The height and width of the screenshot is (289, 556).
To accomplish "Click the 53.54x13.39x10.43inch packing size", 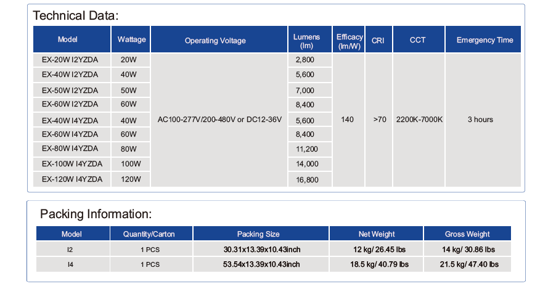I will point(261,264).
